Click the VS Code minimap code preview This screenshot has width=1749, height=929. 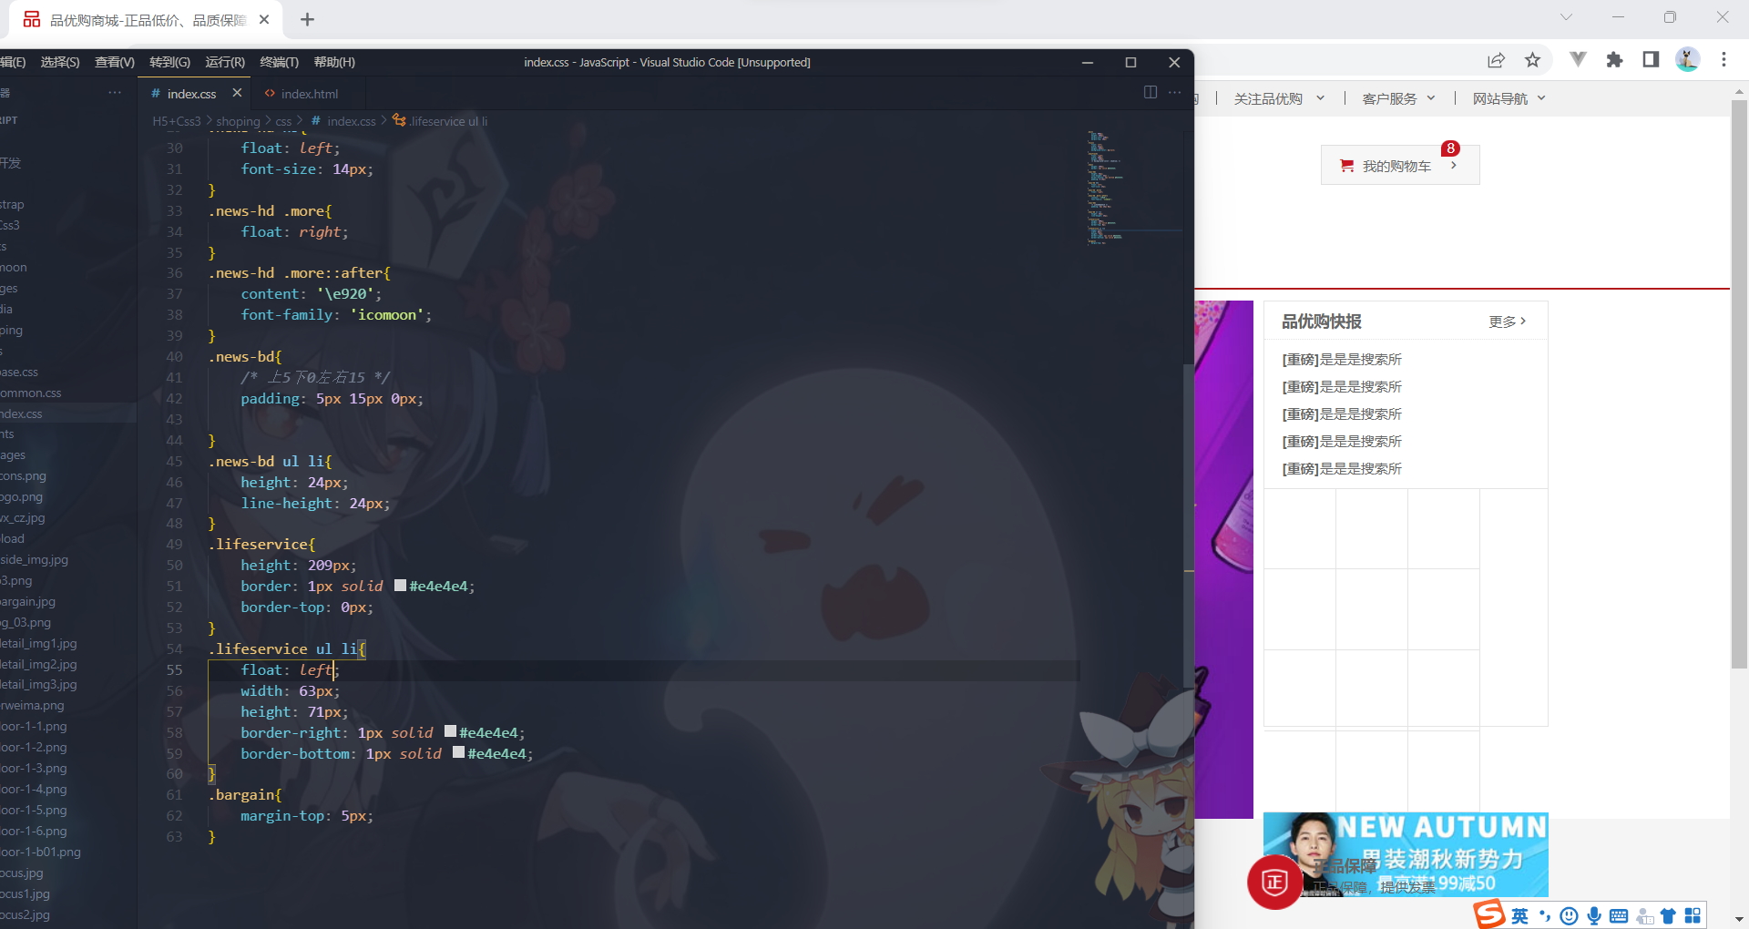point(1105,187)
